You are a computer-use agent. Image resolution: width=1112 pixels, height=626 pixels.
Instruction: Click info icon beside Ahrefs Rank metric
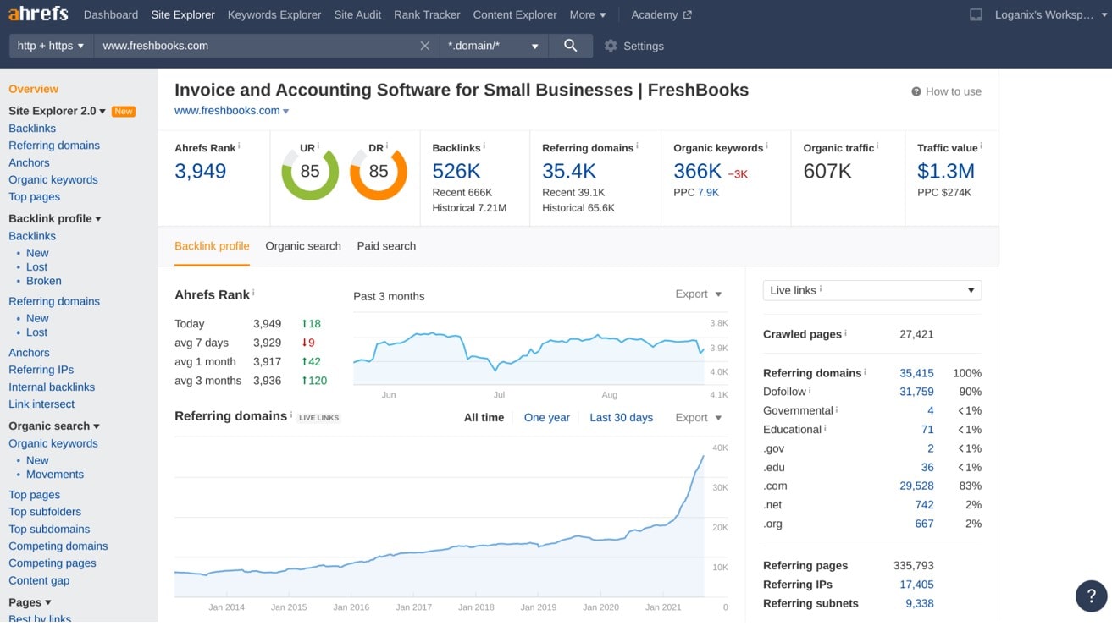[239, 146]
